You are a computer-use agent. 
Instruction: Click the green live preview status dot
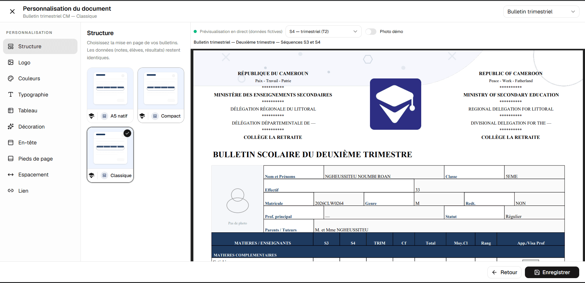[x=195, y=31]
